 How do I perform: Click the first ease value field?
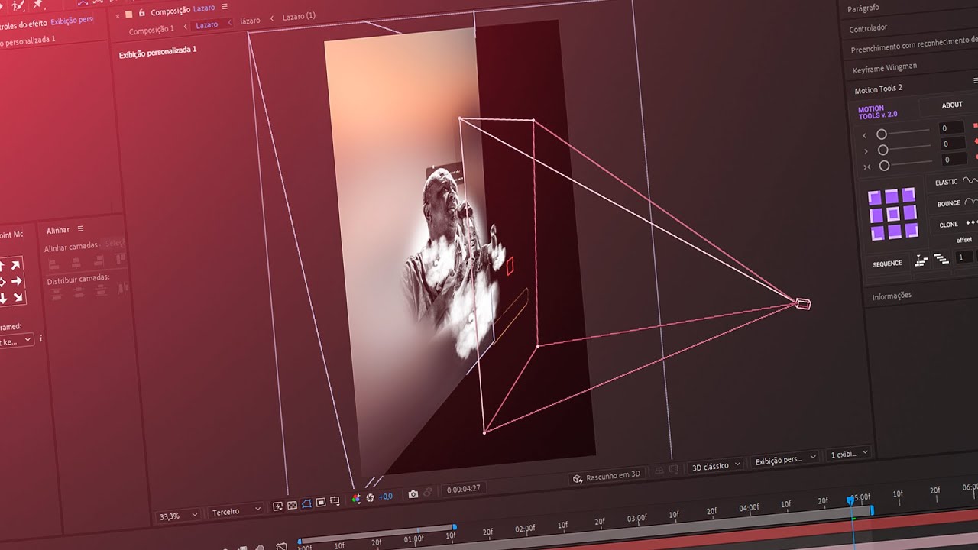tap(951, 128)
